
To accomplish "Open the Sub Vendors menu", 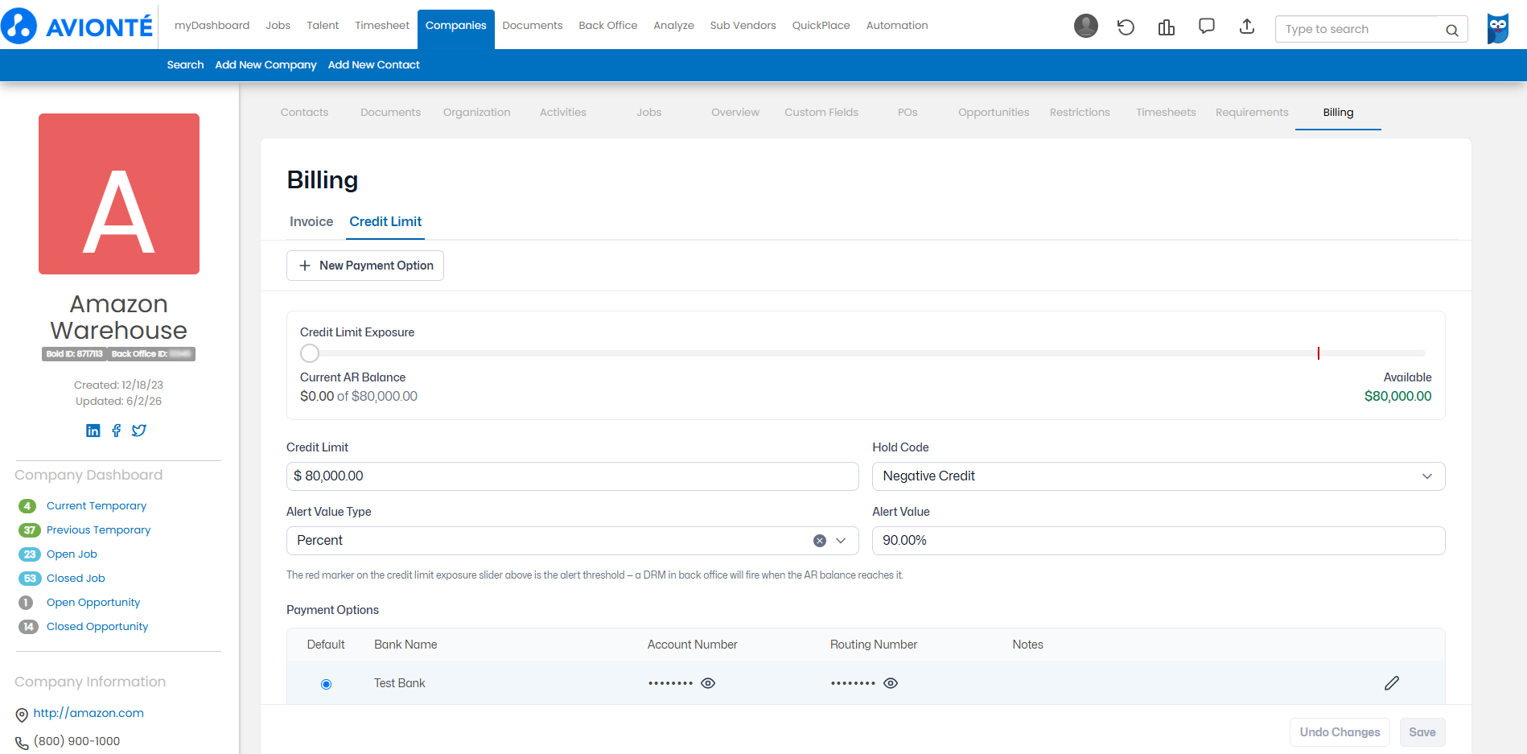I will pyautogui.click(x=743, y=26).
